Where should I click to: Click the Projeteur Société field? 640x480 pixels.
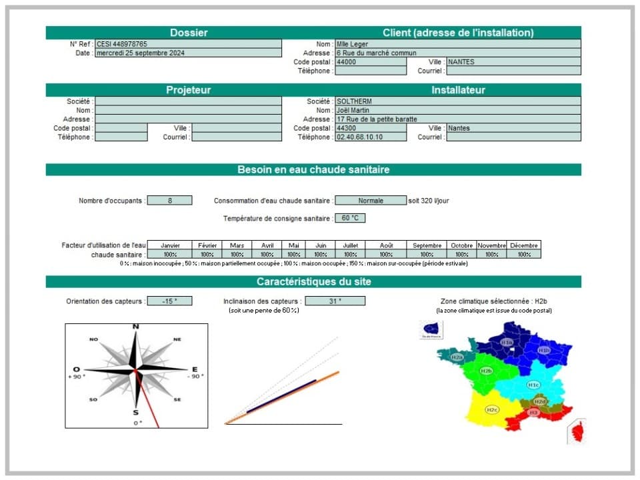click(x=188, y=101)
